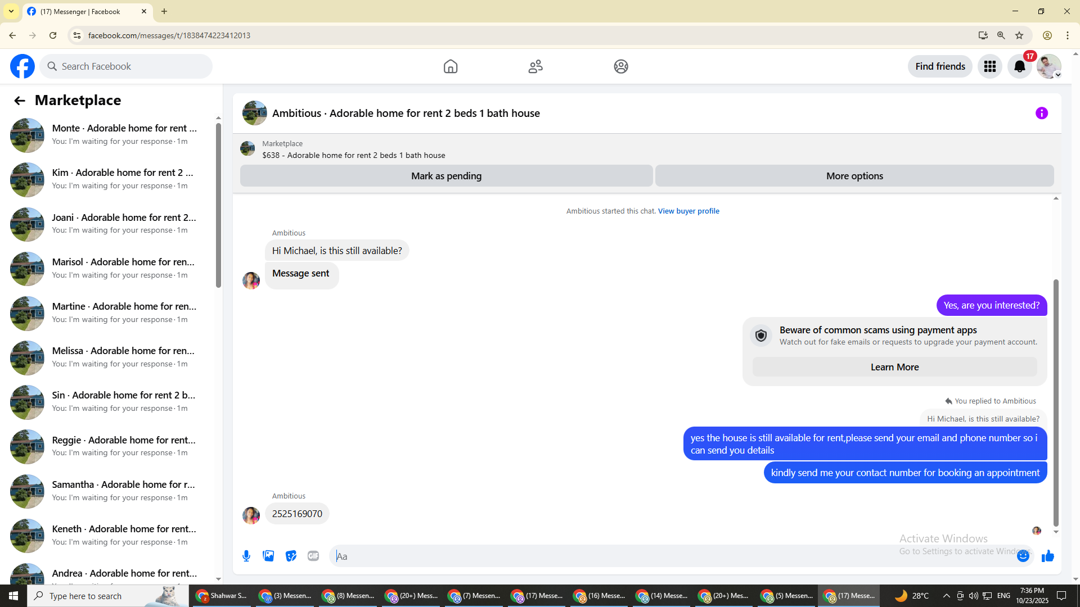Screen dimensions: 1080x607
Task: Open the sticker picker icon
Action: [x=291, y=556]
